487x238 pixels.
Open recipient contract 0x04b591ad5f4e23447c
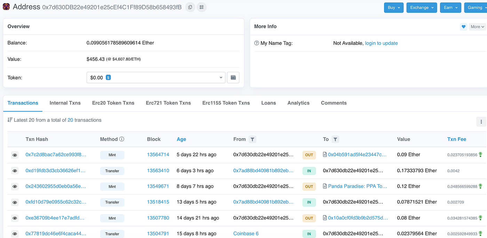(x=357, y=155)
